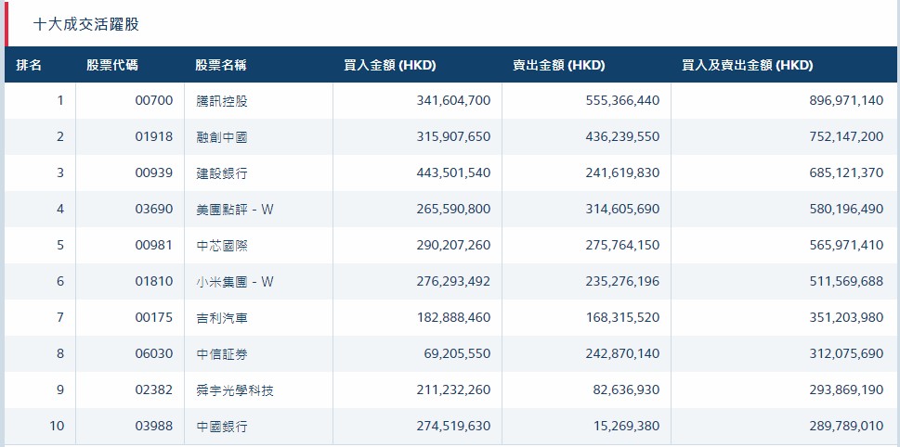Click rank number 5
This screenshot has height=447, width=900.
tap(60, 245)
